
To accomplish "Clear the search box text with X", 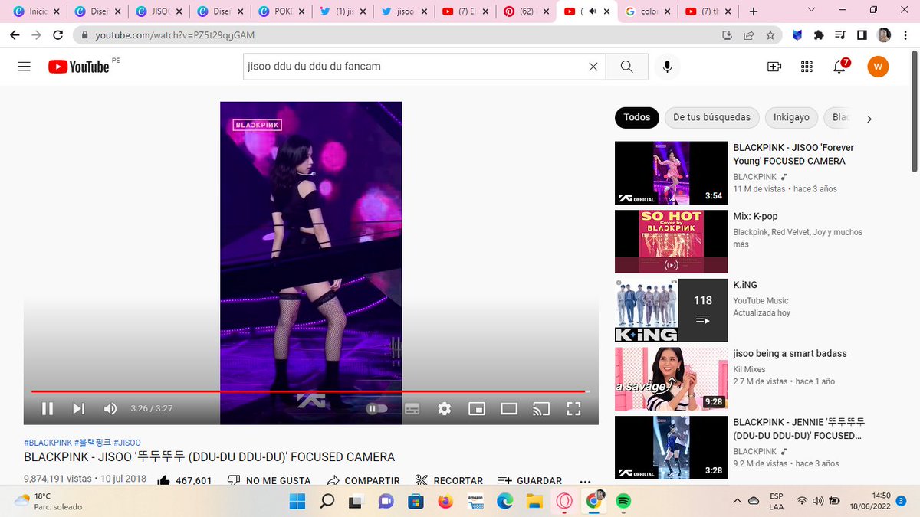I will point(593,67).
